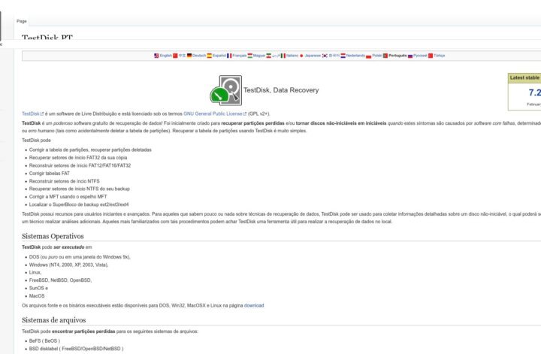Screen dimensions: 541x354
Task: Click the Sistemas Operativos heading
Action: click(53, 236)
